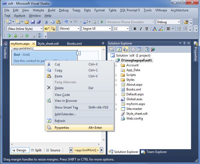Screen dimensions: 200x164
Task: Toggle Underline formatting
Action: (x=147, y=29)
